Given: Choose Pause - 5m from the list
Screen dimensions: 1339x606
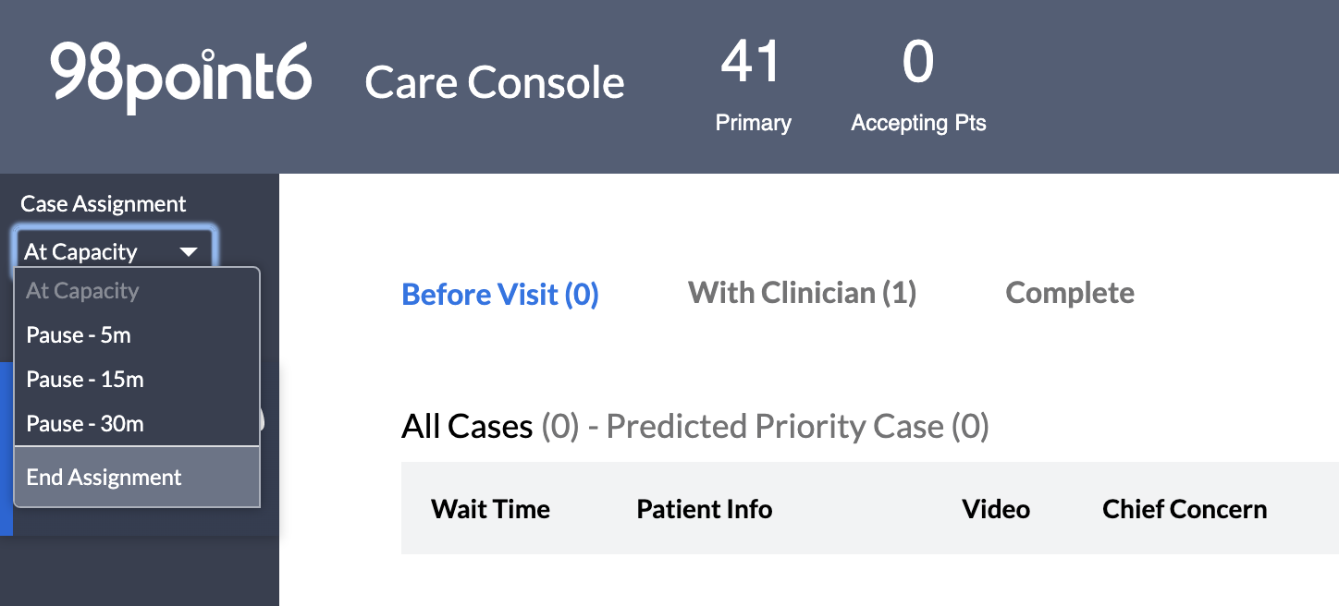Looking at the screenshot, I should 137,335.
